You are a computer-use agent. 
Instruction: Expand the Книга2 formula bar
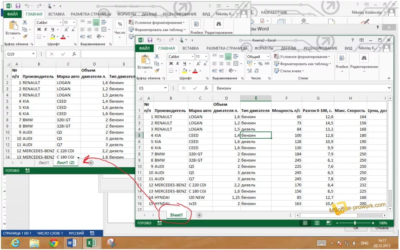point(389,88)
